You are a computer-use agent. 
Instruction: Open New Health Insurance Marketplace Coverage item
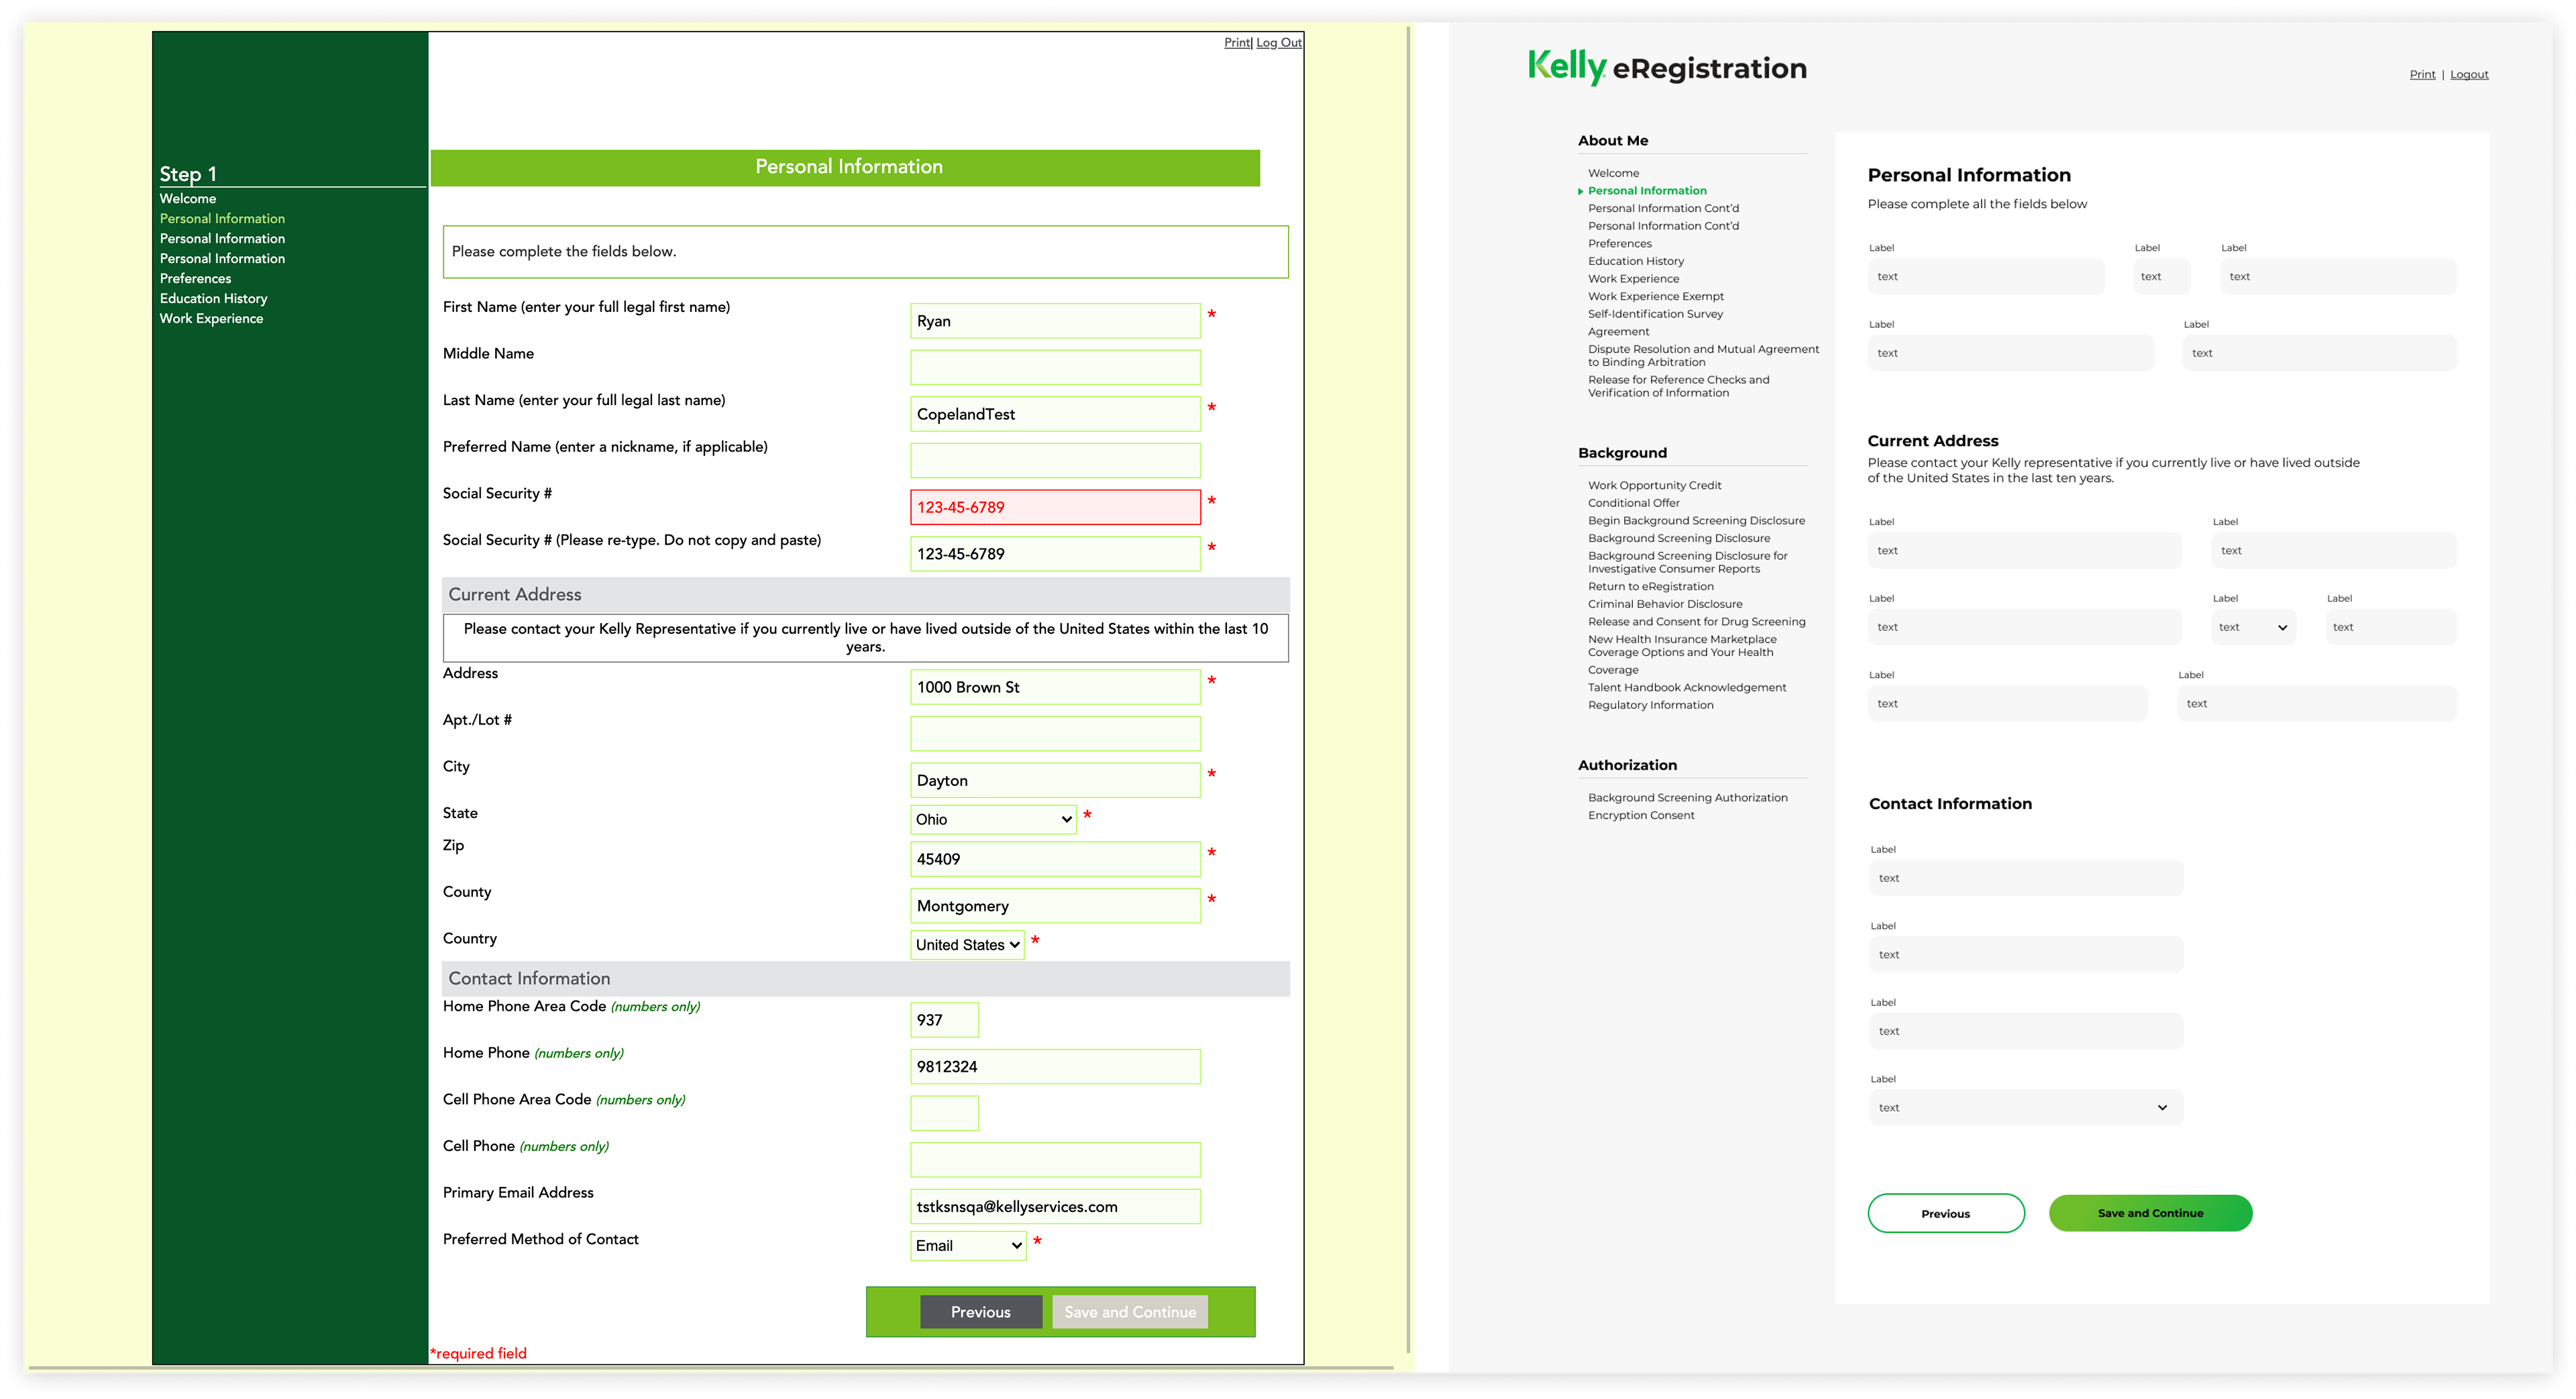click(1682, 654)
